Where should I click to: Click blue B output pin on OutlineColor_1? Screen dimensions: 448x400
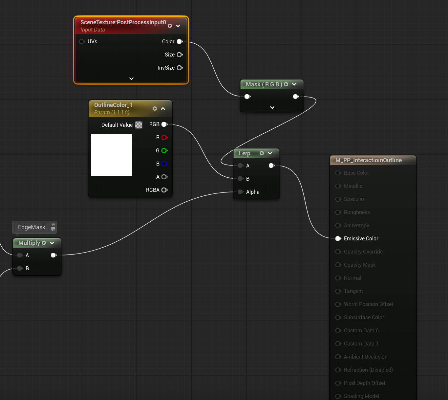click(164, 164)
